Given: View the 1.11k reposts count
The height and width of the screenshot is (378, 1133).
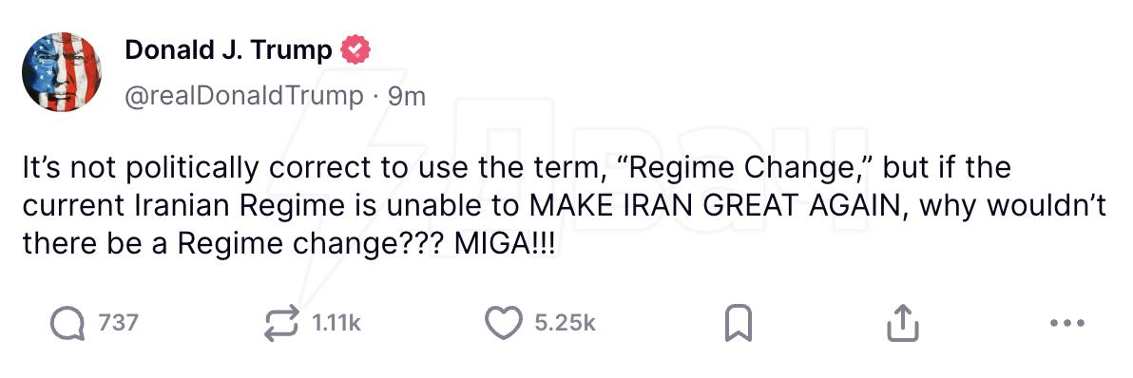Looking at the screenshot, I should tap(336, 323).
